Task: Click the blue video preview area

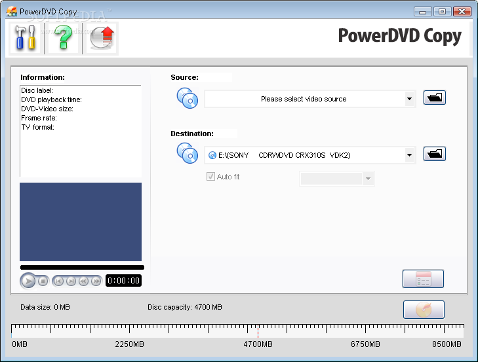Action: (x=81, y=222)
